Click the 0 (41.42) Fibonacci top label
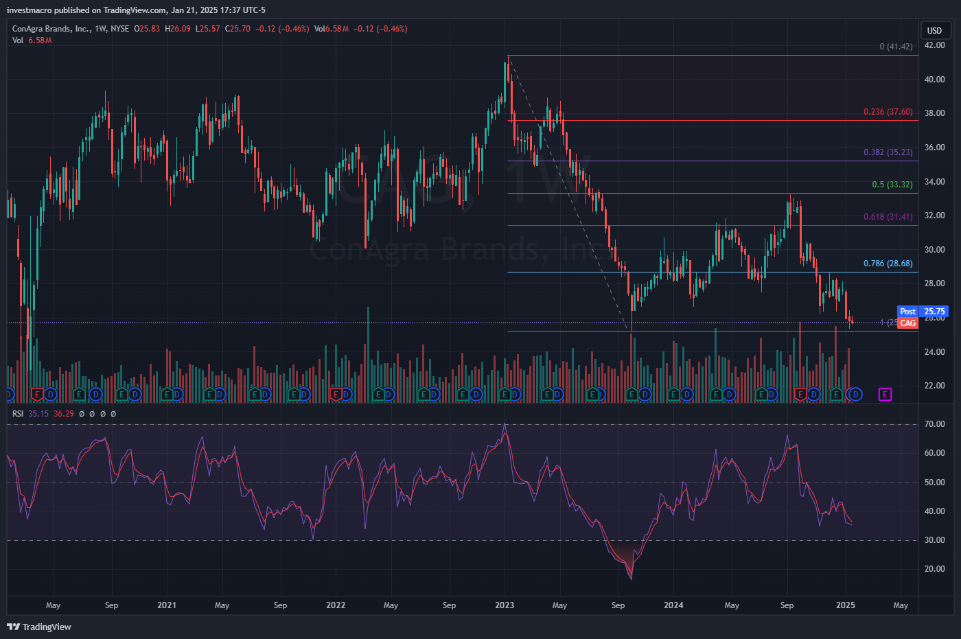Image resolution: width=961 pixels, height=639 pixels. coord(896,47)
